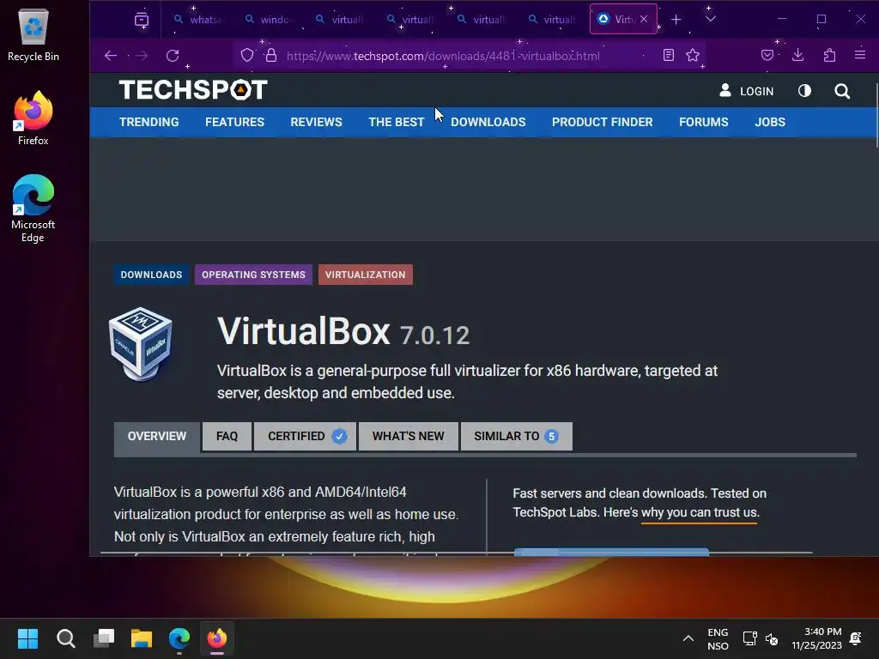Click the URL address bar field
The width and height of the screenshot is (879, 659).
coord(443,56)
